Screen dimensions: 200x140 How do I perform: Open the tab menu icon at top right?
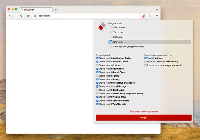click(x=157, y=10)
